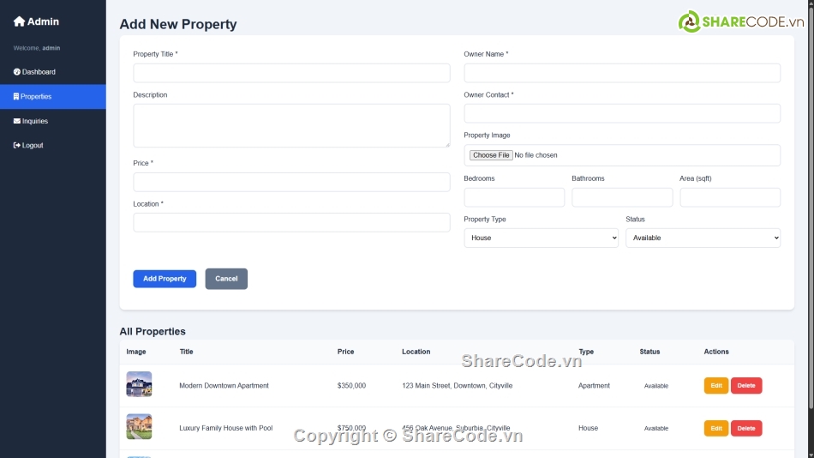Edit the Modern Downtown Apartment row

point(715,386)
